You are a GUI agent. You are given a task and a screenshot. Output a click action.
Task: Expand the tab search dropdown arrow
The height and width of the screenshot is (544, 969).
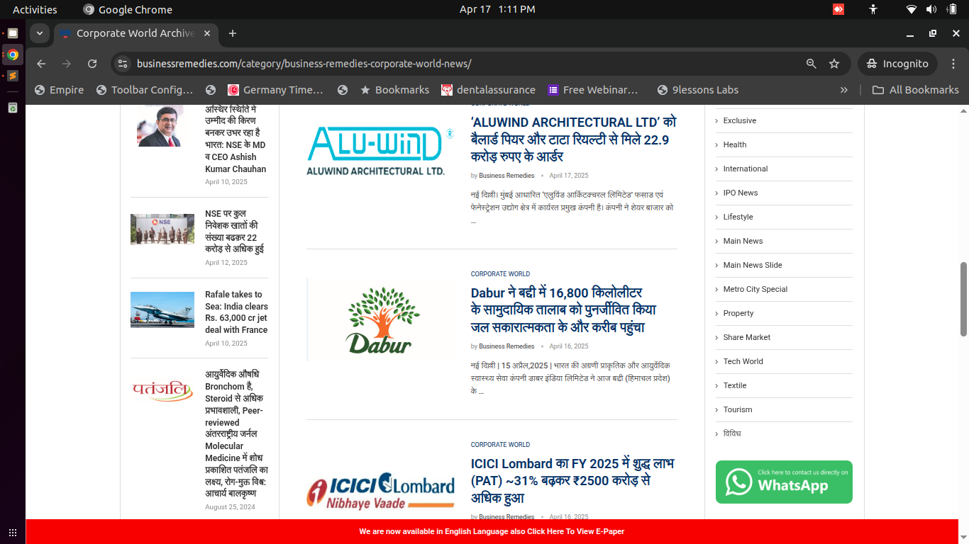pyautogui.click(x=40, y=33)
